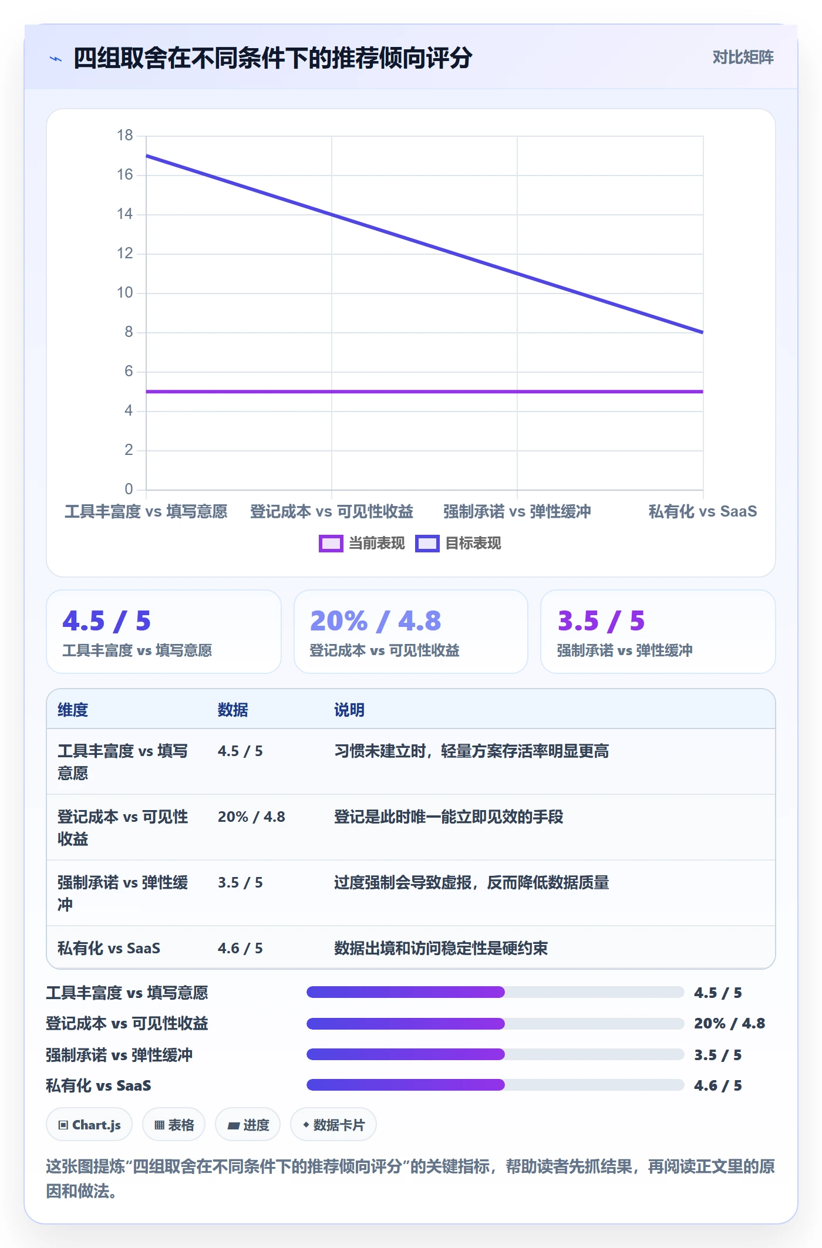
Task: Click table cell 过度强制会导致虚报，反而降低数据质量
Action: pyautogui.click(x=471, y=883)
